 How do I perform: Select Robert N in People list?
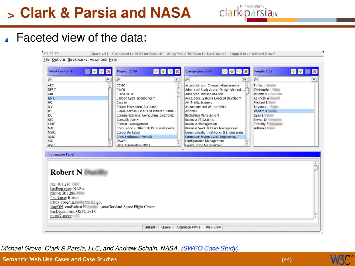[284, 111]
